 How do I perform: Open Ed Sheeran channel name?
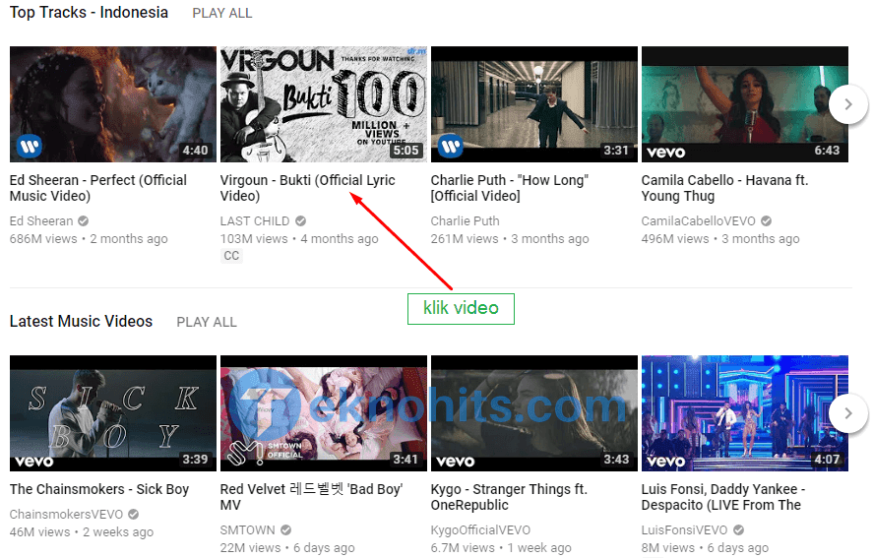[x=41, y=221]
